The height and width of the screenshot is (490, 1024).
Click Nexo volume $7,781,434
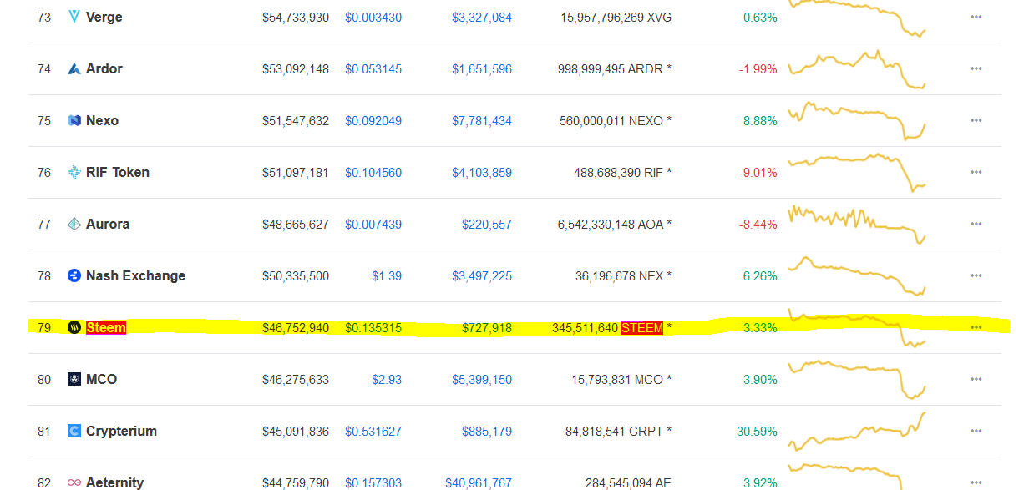(482, 120)
